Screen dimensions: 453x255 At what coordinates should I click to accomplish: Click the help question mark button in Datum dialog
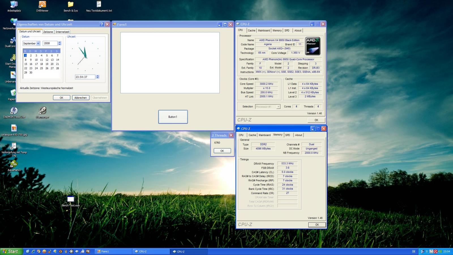102,24
